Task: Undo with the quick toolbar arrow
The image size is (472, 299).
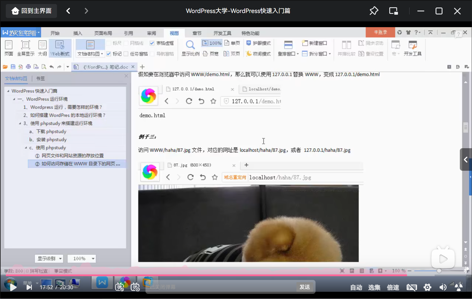Action: (x=51, y=67)
